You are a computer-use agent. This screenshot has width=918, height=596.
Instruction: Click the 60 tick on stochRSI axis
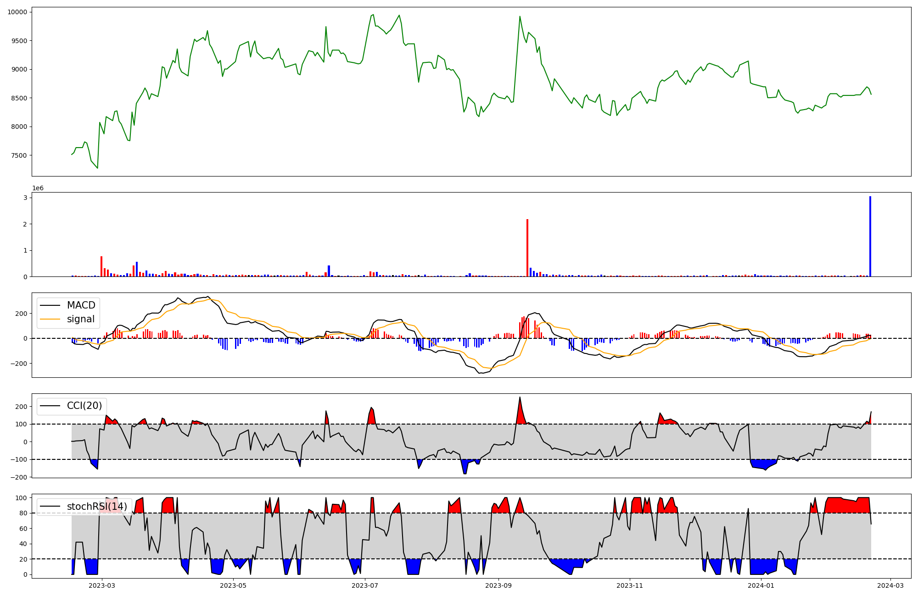[23, 529]
